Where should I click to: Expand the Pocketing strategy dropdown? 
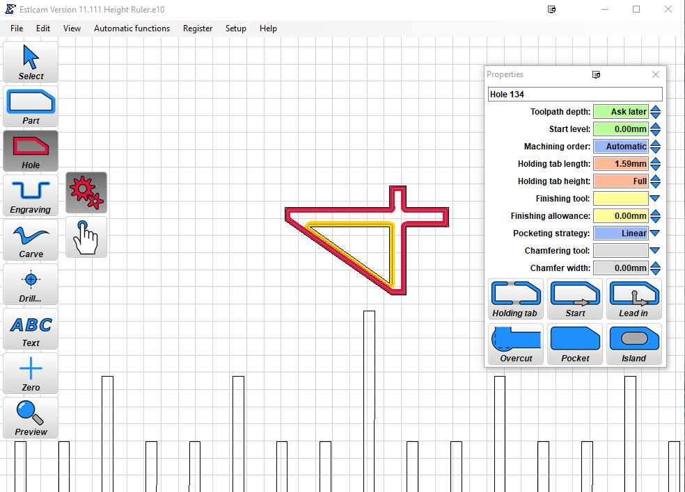pos(655,233)
